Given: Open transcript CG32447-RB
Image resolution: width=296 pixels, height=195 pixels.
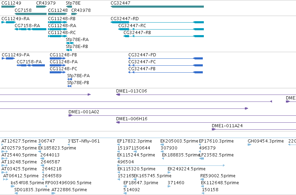Looking at the screenshot, I should click(x=164, y=36).
